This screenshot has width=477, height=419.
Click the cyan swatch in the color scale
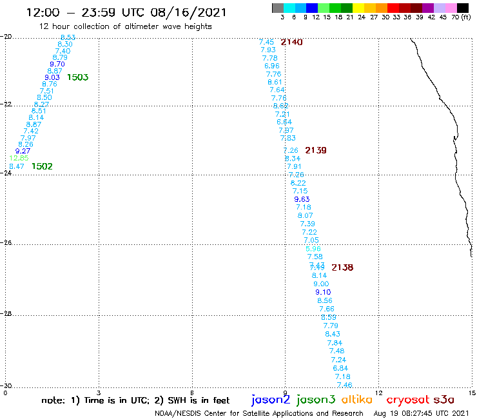pos(289,8)
